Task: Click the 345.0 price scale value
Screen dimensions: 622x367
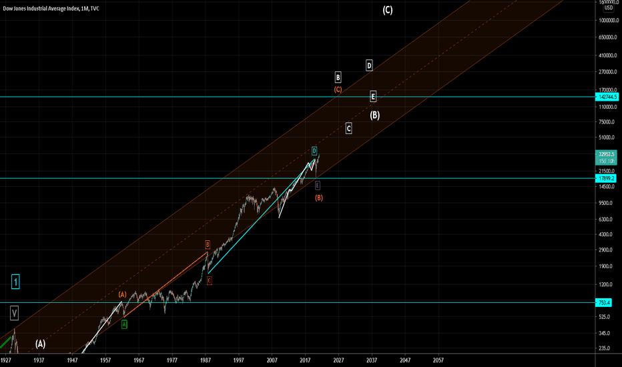Action: point(605,333)
